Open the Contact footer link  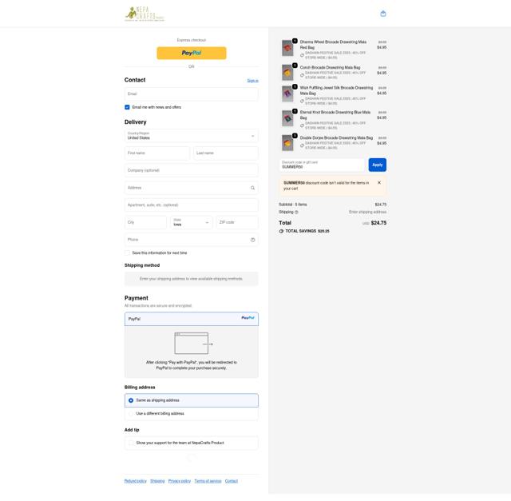tap(232, 481)
